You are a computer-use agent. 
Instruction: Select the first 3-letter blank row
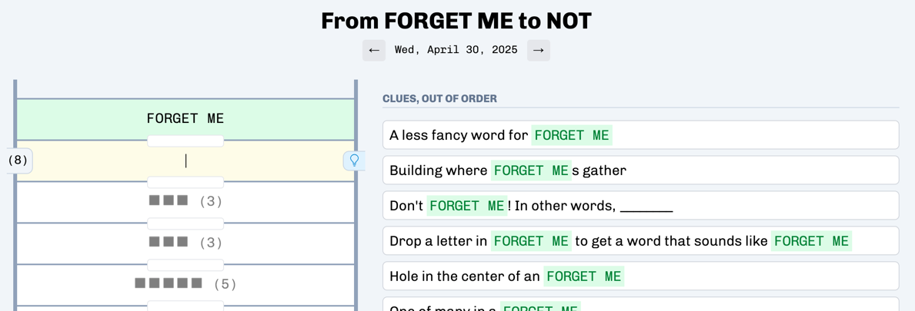[x=185, y=202]
